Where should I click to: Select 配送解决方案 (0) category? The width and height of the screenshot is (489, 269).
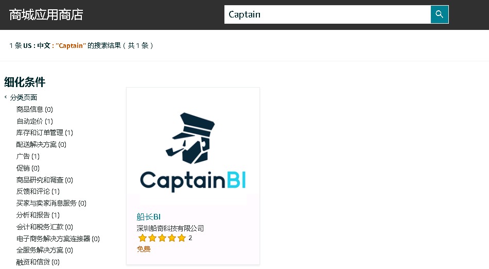click(41, 144)
